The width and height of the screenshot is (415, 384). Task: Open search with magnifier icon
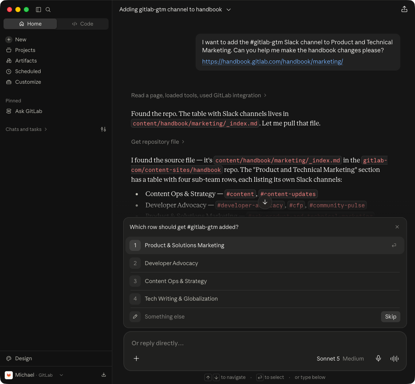point(48,10)
